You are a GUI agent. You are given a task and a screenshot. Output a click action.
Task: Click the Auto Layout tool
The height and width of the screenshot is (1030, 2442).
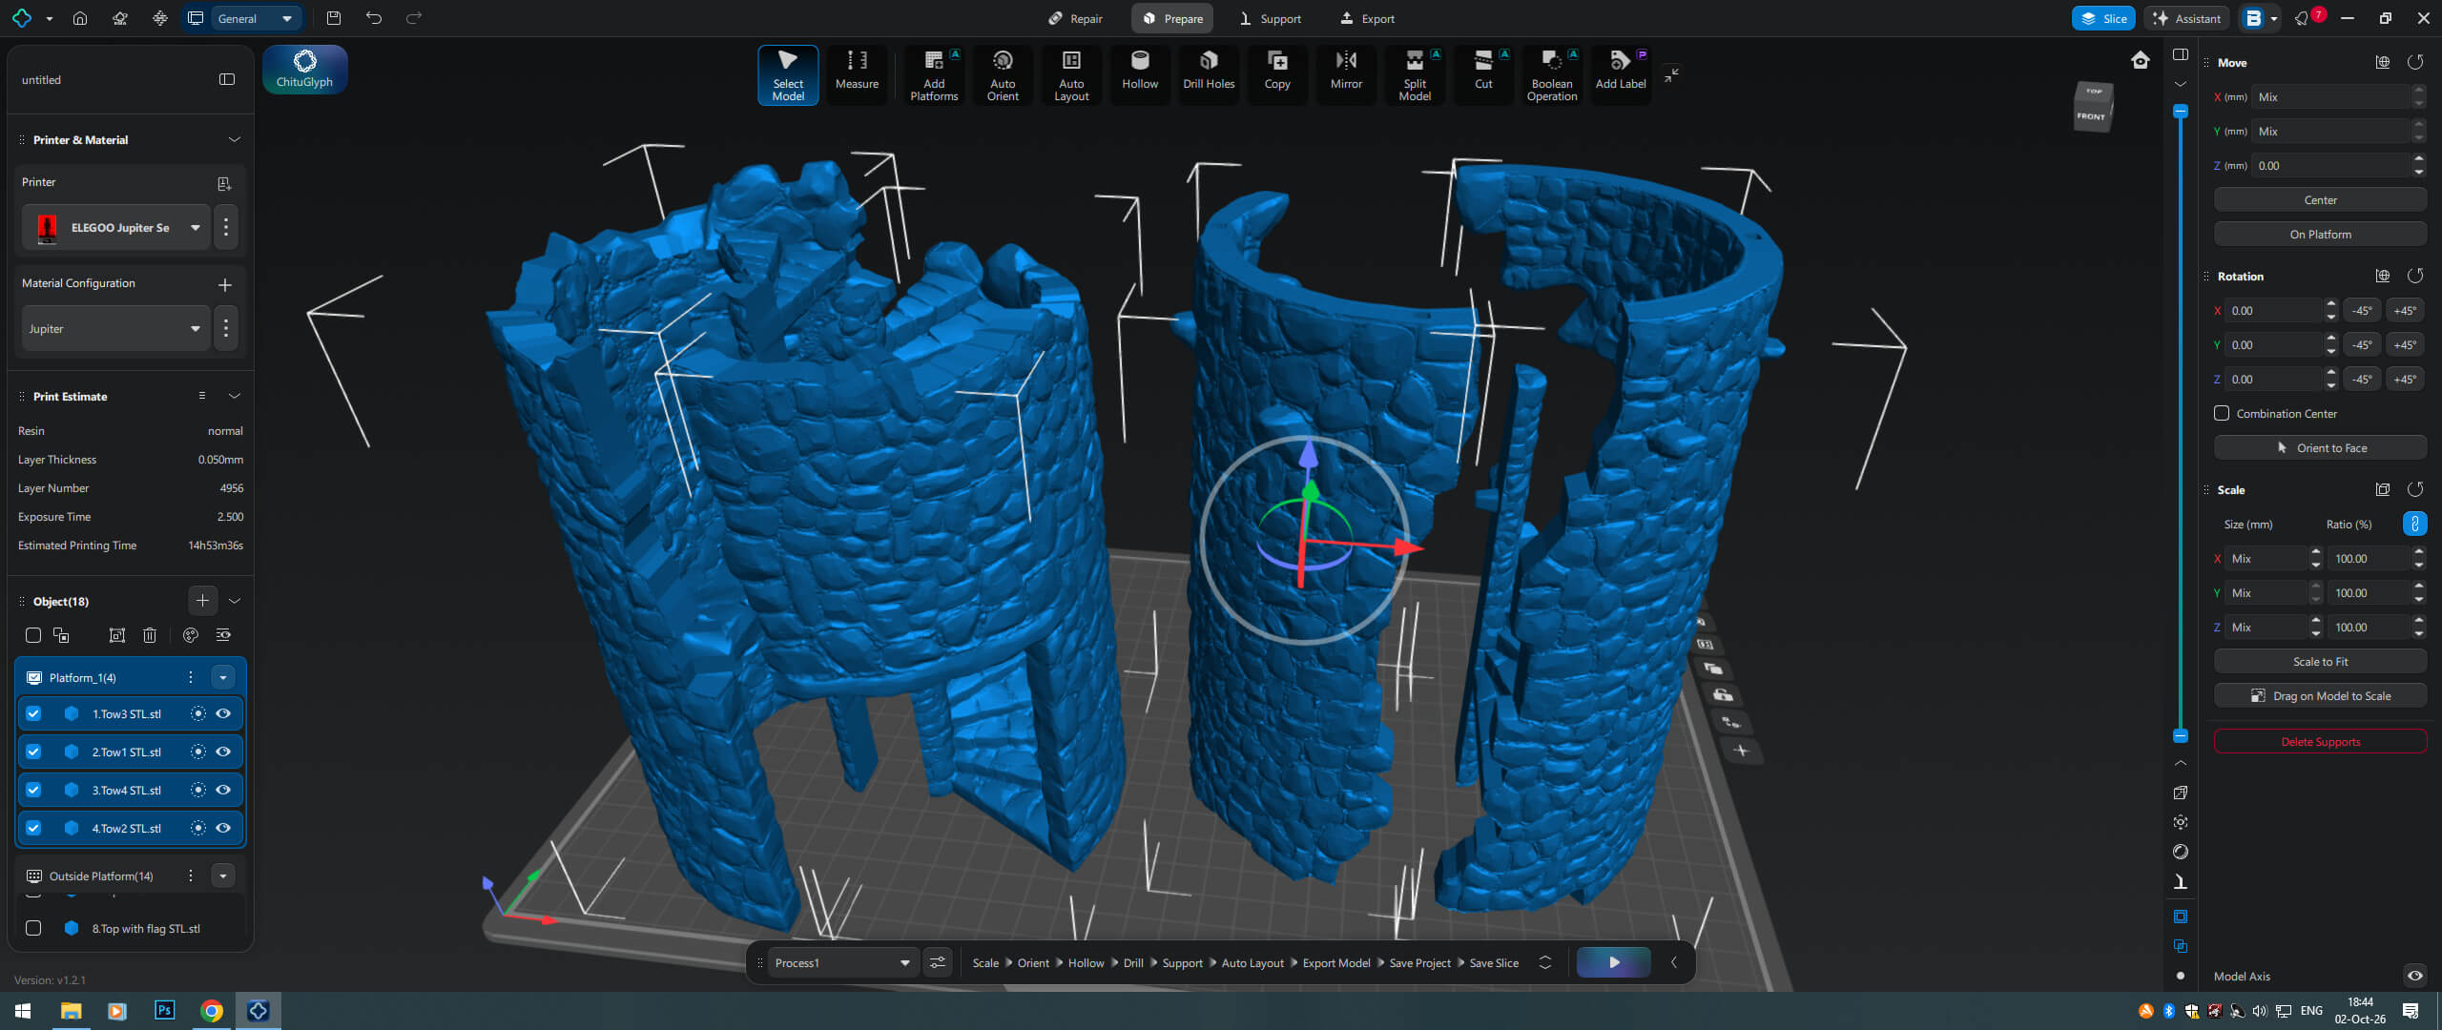pyautogui.click(x=1071, y=73)
